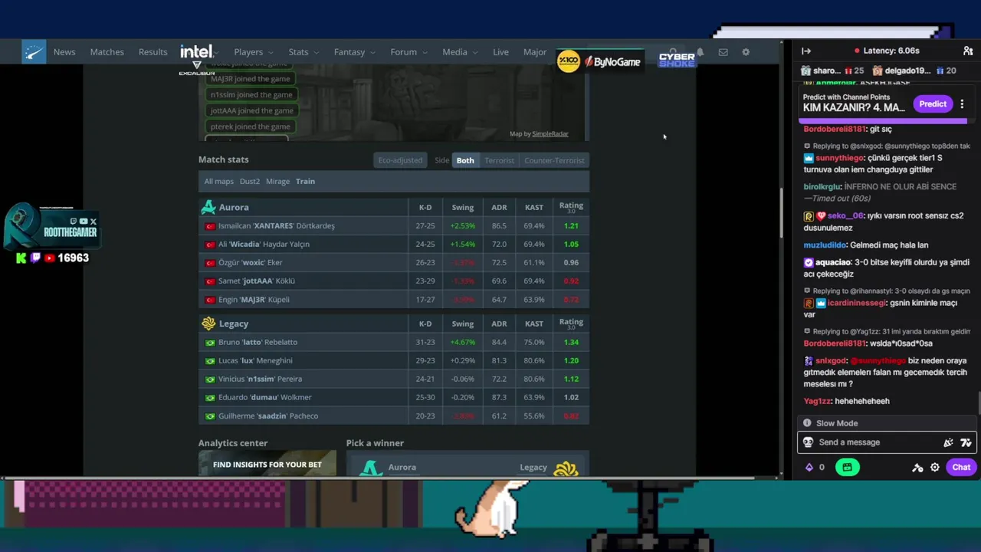View Slow Mode info icon
The width and height of the screenshot is (981, 552).
[807, 423]
